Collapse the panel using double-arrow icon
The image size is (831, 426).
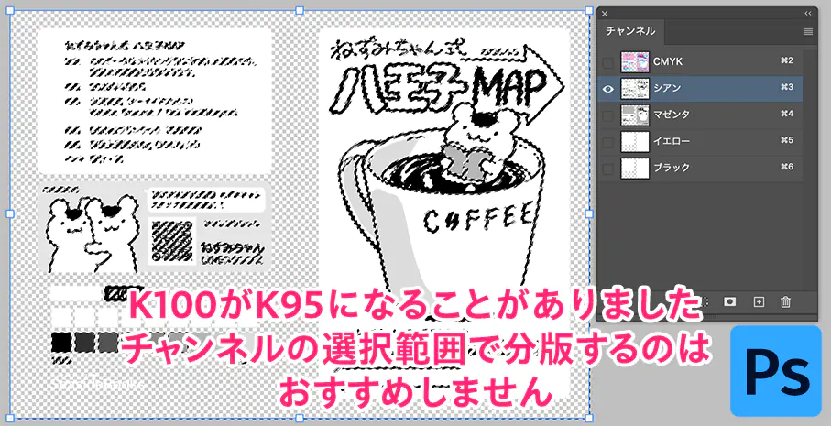[x=807, y=14]
